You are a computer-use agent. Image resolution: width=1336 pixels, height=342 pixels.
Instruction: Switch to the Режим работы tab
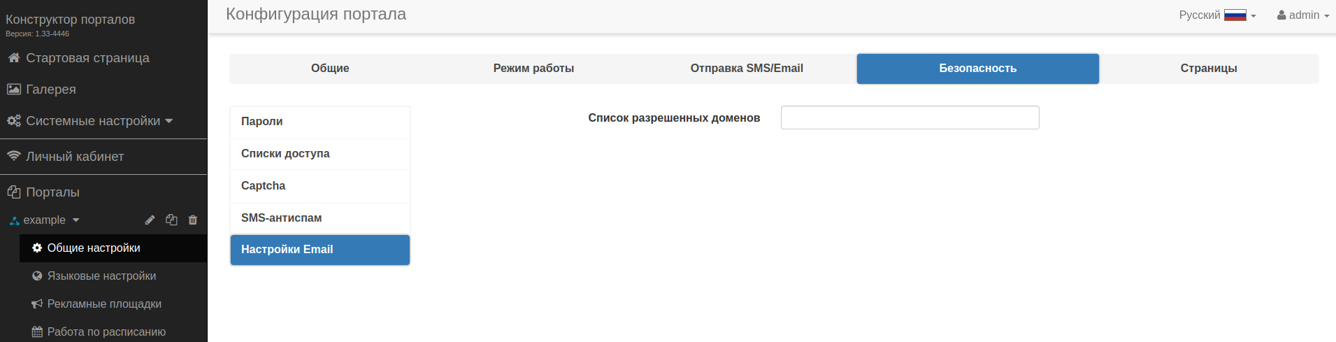[533, 69]
